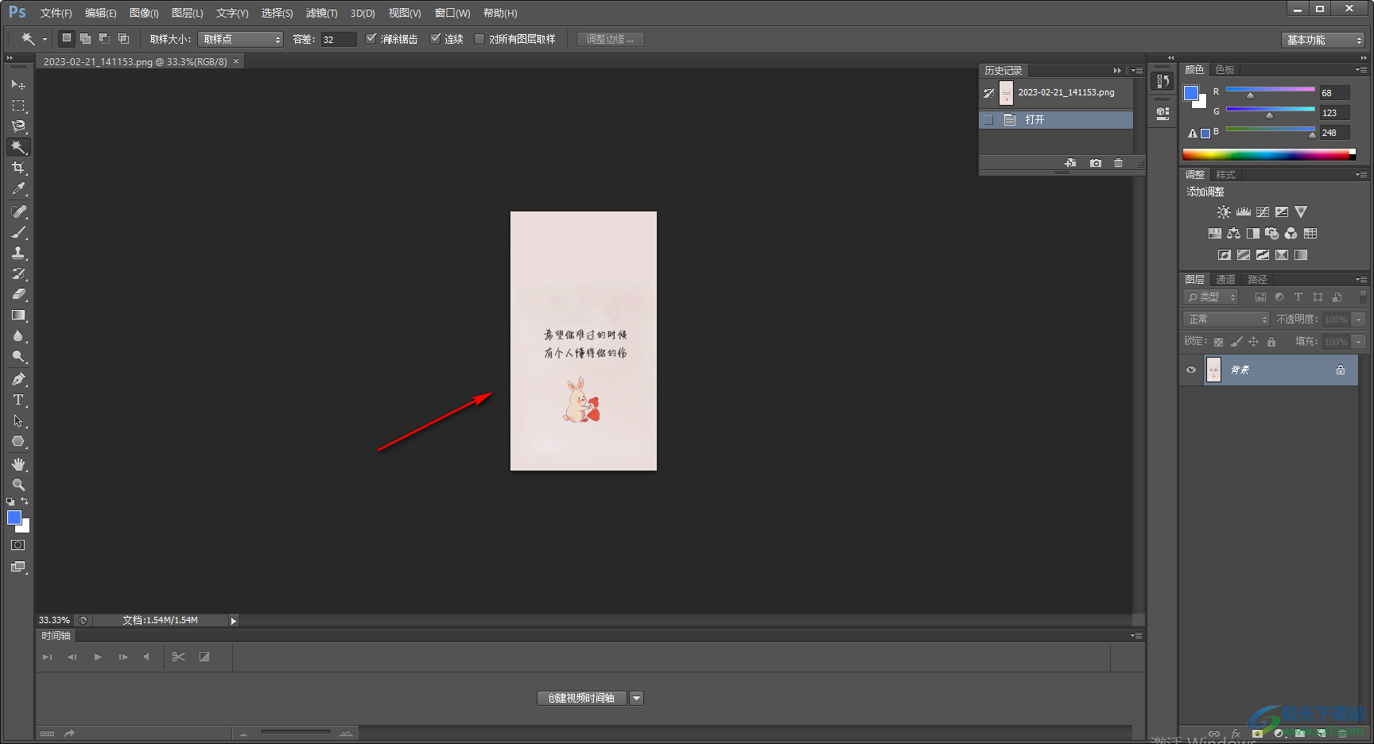Select the Ellipse shape tool

click(18, 441)
